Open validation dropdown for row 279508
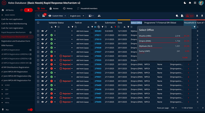 tap(55, 48)
